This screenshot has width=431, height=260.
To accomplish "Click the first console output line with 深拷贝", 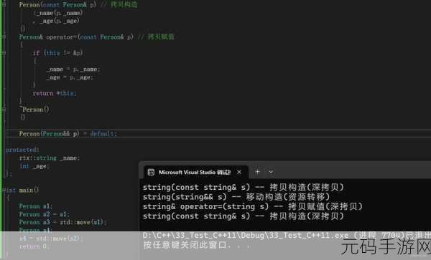I will tap(244, 188).
